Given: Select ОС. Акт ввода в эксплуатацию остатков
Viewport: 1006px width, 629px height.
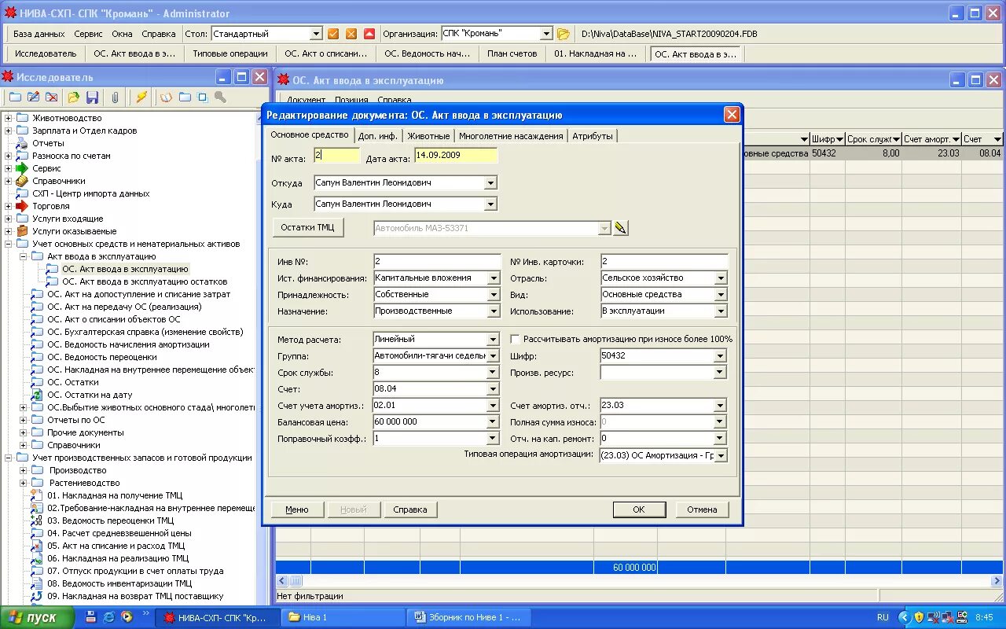Looking at the screenshot, I should [145, 281].
